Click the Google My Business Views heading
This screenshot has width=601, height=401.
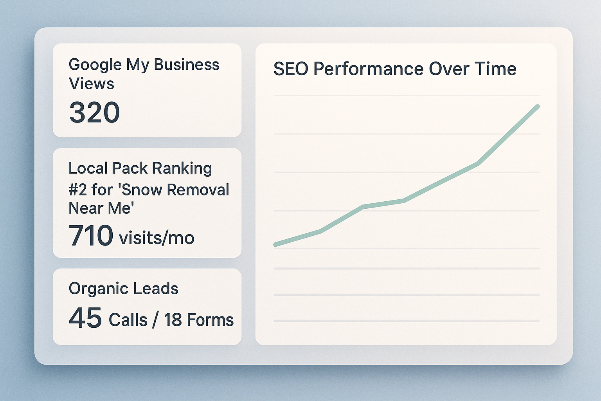(x=144, y=74)
